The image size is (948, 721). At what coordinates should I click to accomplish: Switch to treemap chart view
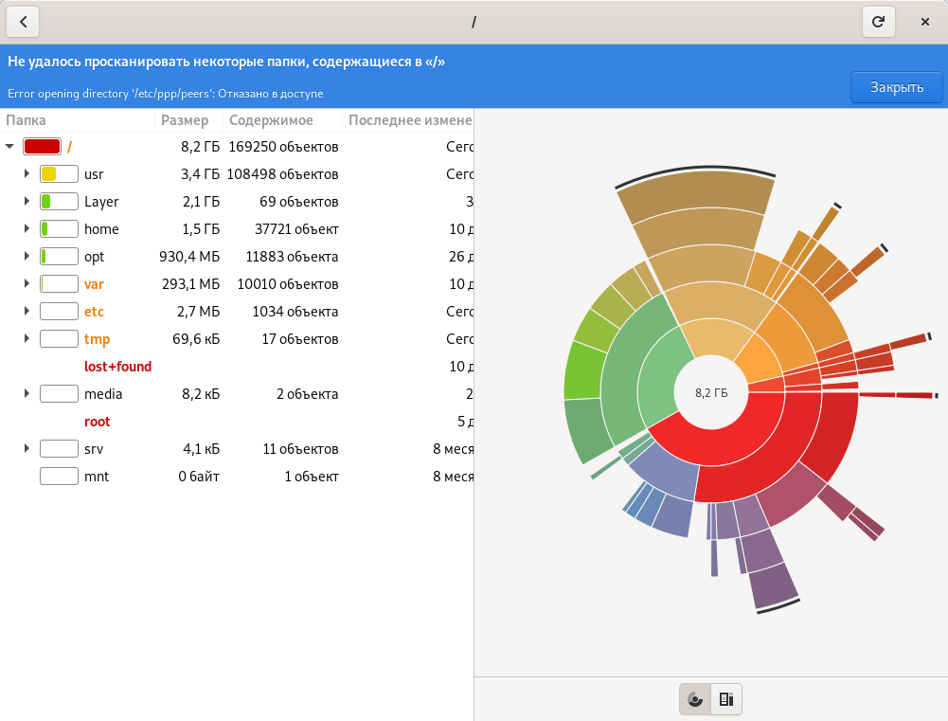[726, 699]
